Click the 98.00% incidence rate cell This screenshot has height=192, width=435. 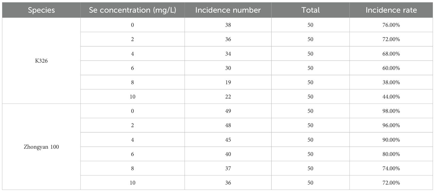391,111
